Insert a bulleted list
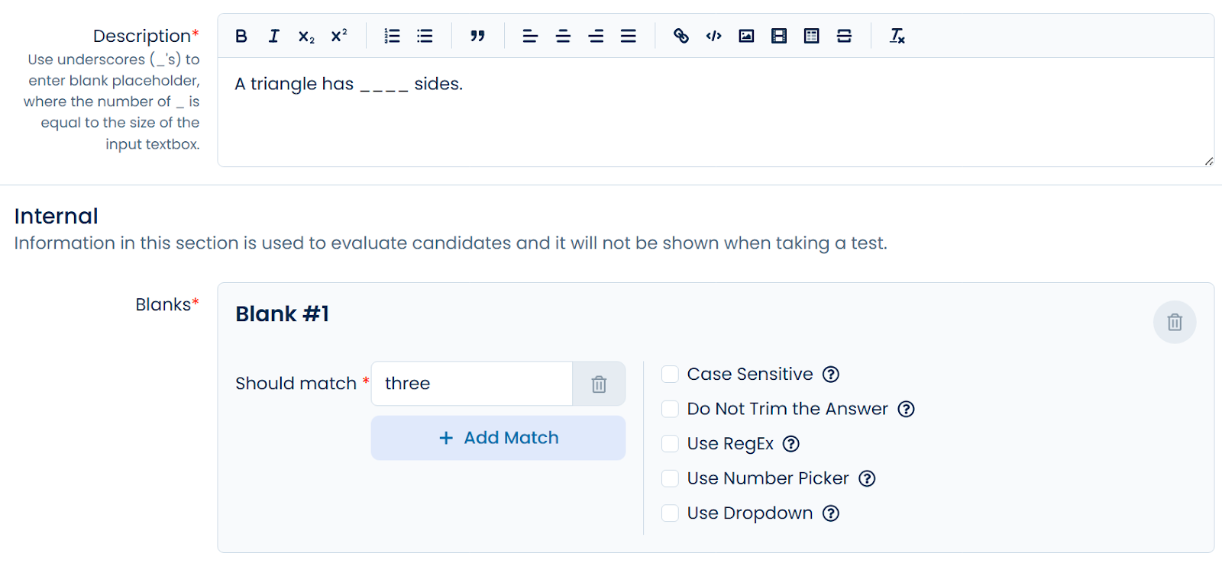This screenshot has width=1222, height=566. (425, 36)
